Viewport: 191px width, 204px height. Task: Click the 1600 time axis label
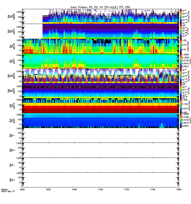click(22, 189)
